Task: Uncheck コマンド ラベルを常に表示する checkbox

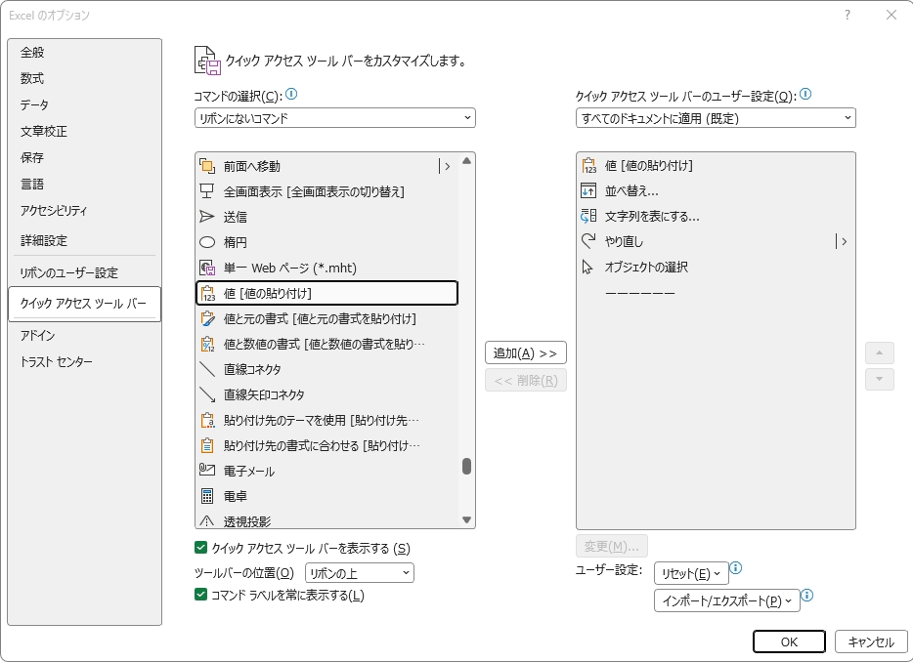Action: (x=201, y=595)
